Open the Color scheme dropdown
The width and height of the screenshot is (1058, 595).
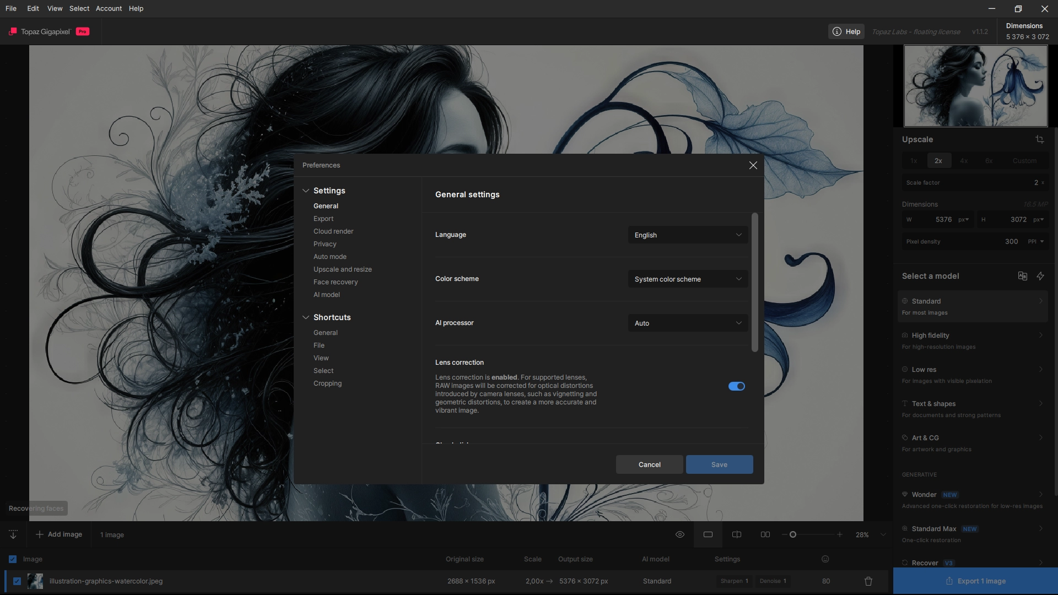[688, 279]
